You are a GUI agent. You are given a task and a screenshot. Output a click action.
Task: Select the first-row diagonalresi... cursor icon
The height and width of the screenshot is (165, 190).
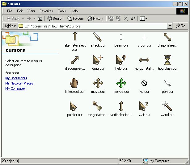167,37
